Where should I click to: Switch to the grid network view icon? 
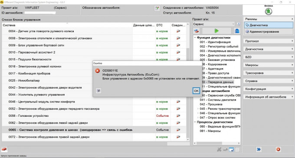[x=237, y=149]
